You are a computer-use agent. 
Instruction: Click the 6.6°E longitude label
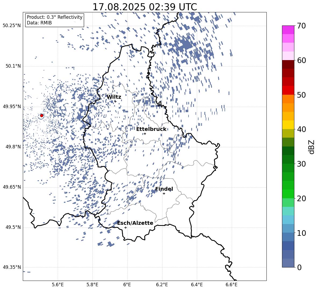pos(232,285)
